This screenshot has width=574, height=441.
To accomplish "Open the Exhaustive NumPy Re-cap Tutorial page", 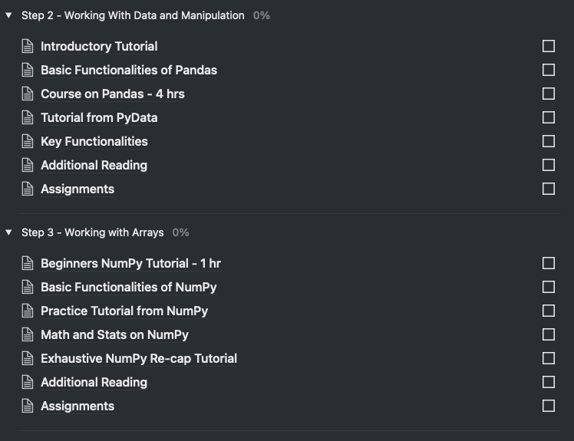I will click(138, 359).
